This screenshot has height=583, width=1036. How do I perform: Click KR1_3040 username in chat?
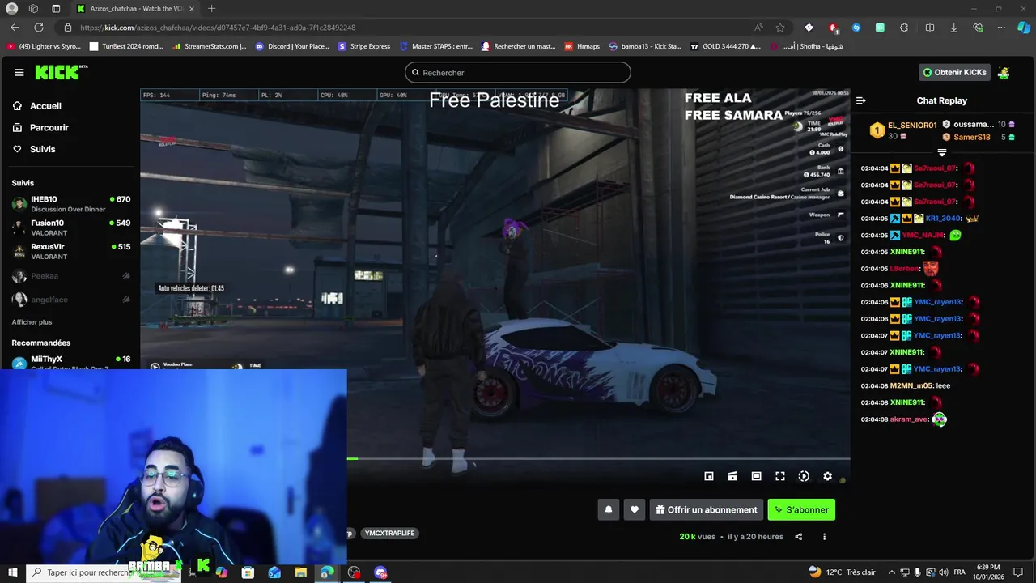tap(943, 219)
